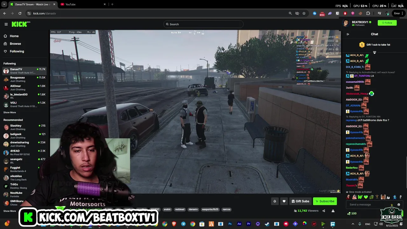This screenshot has height=229, width=407.
Task: Open Slashley recommended channel
Action: [x=24, y=127]
